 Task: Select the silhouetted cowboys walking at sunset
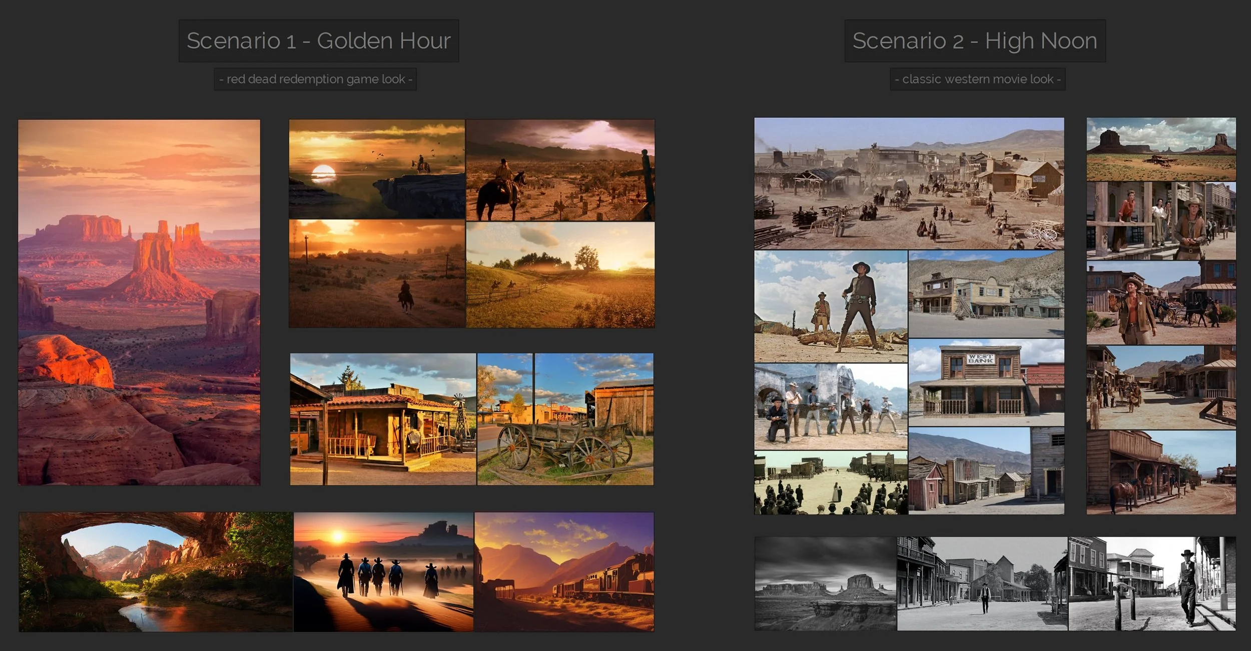pyautogui.click(x=383, y=571)
